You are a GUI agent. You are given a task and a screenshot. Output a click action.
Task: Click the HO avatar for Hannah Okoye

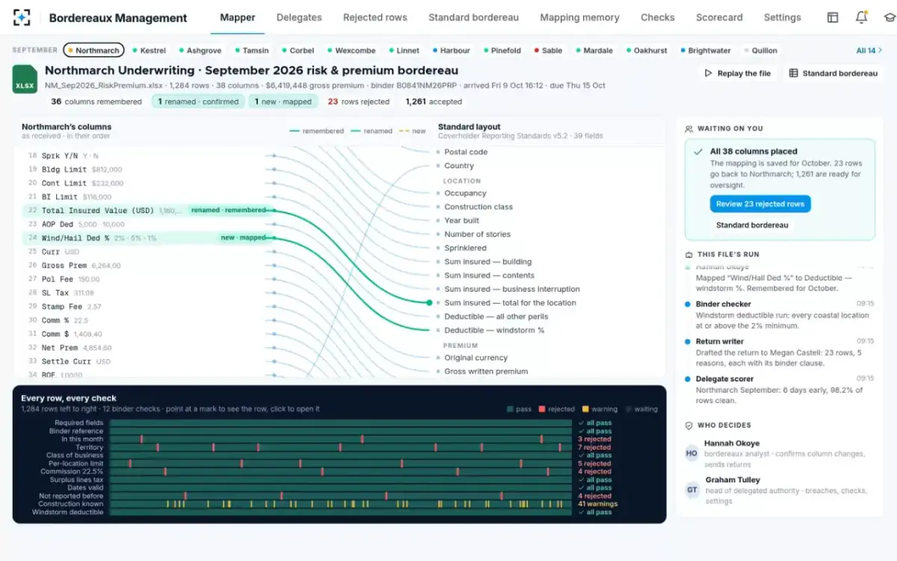[x=692, y=453]
